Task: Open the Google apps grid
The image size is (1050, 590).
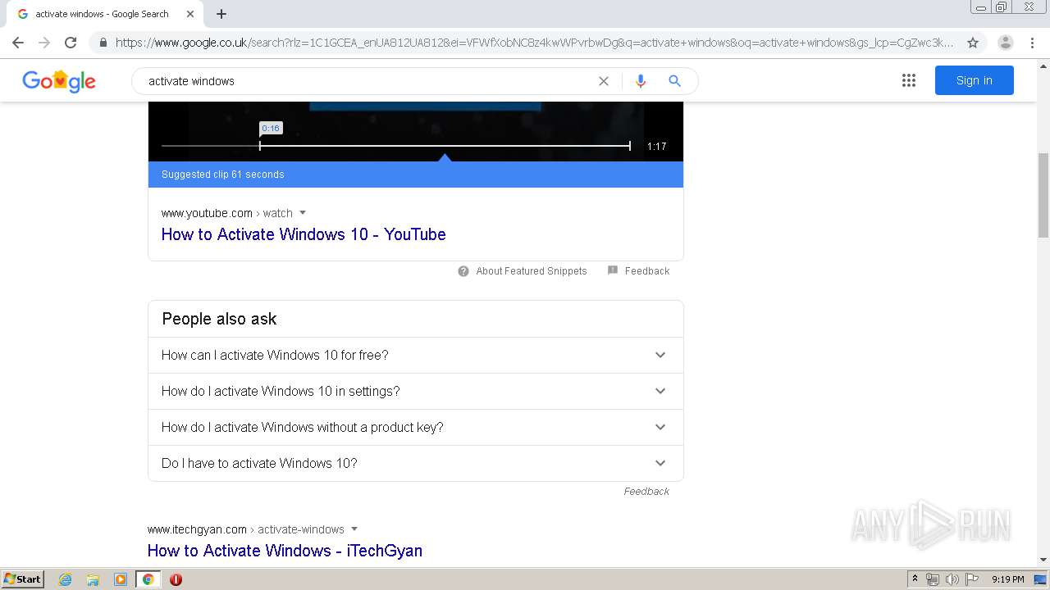Action: pyautogui.click(x=909, y=80)
